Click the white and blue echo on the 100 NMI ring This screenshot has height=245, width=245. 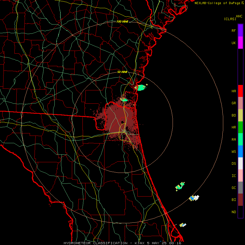(194, 198)
